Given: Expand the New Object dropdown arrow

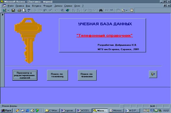Looking at the screenshot, I should [127, 10].
